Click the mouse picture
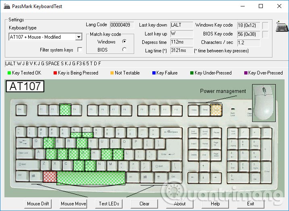The width and height of the screenshot is (289, 211). click(x=264, y=103)
